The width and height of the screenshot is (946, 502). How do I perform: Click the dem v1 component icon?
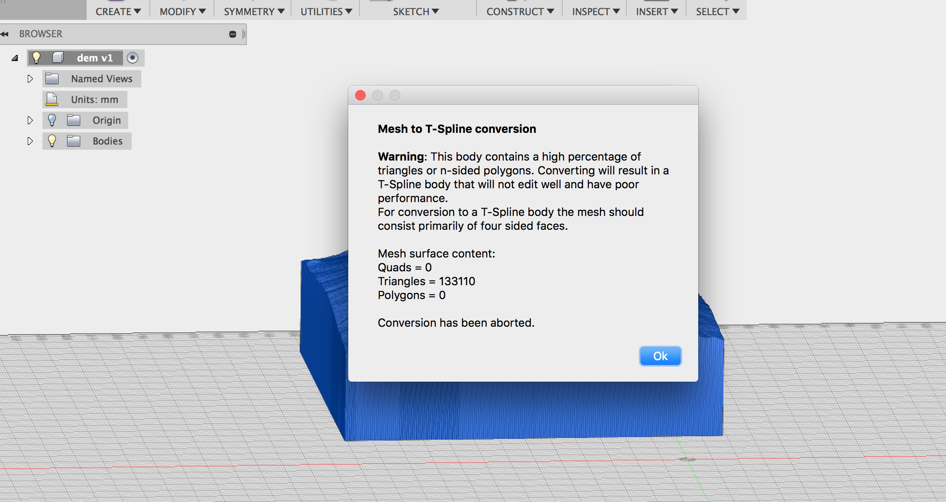click(x=58, y=58)
